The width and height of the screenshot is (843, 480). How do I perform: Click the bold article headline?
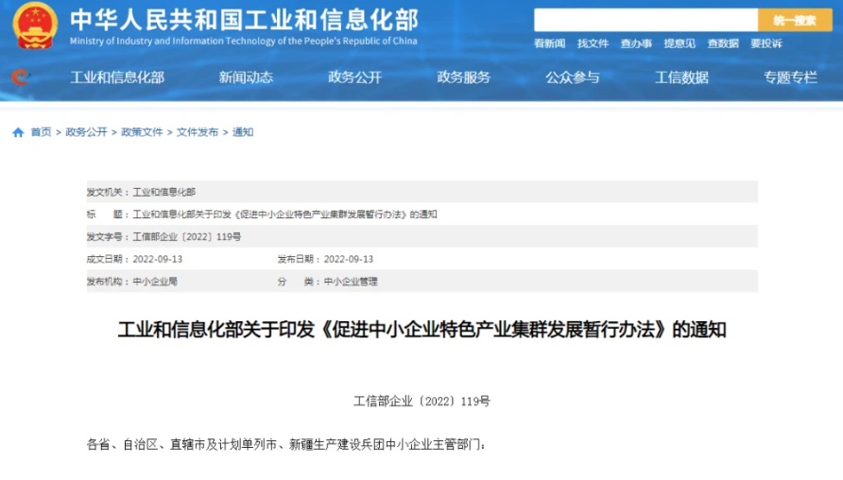[422, 330]
